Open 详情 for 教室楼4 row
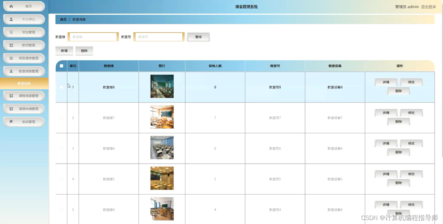Image resolution: width=443 pixels, height=224 pixels. pos(386,205)
